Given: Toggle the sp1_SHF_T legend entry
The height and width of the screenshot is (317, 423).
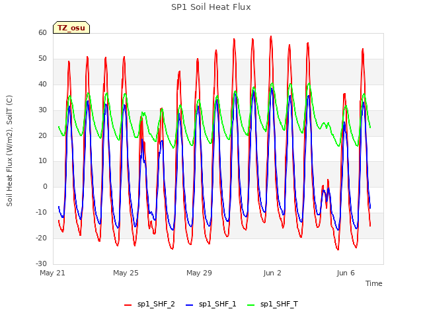Looking at the screenshot, I should 272,304.
